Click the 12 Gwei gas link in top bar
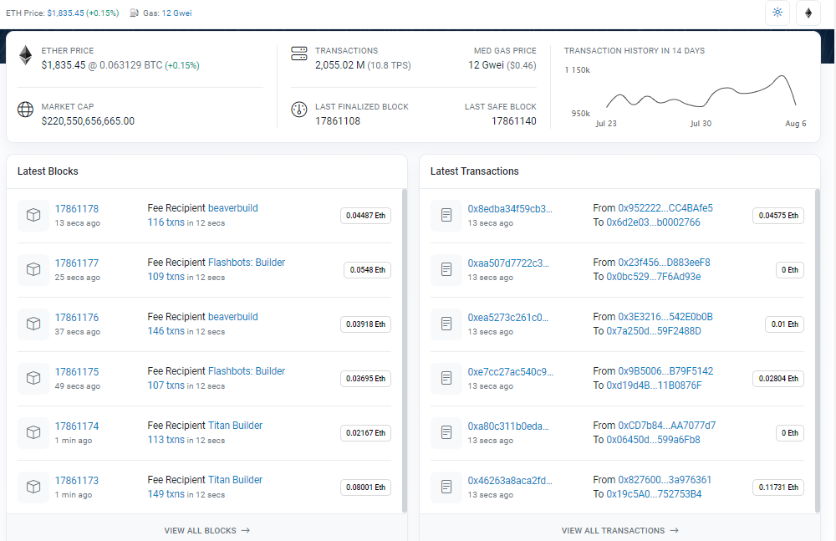This screenshot has width=836, height=541. [176, 13]
